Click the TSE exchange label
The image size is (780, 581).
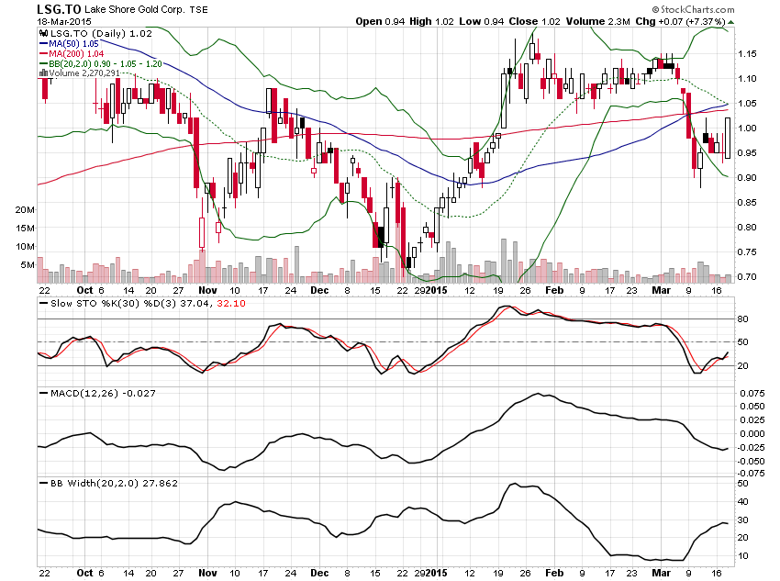pyautogui.click(x=199, y=9)
